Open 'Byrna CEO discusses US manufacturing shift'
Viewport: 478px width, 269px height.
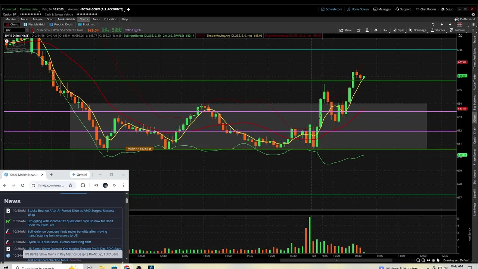tap(59, 242)
